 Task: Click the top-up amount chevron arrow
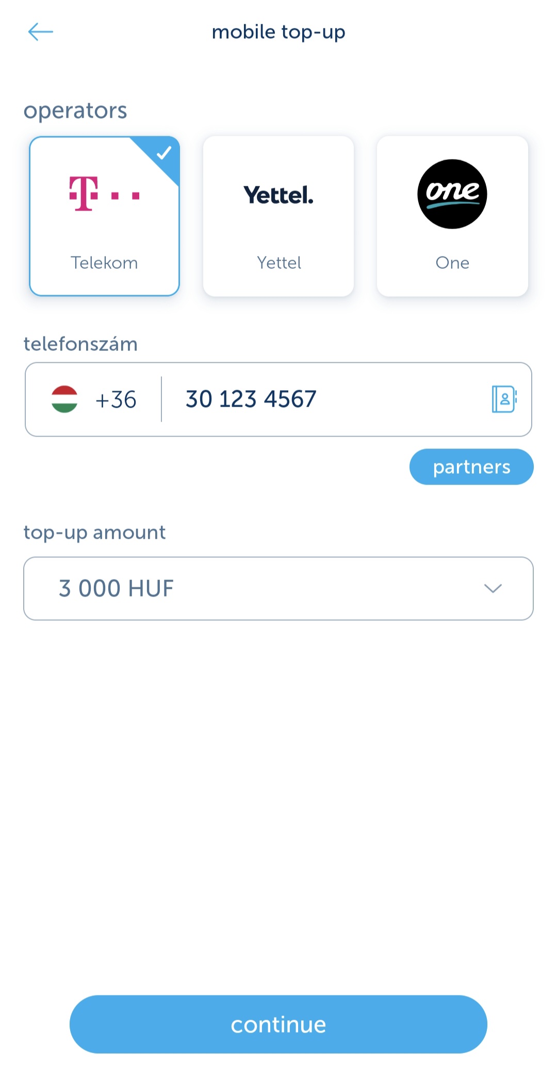493,588
